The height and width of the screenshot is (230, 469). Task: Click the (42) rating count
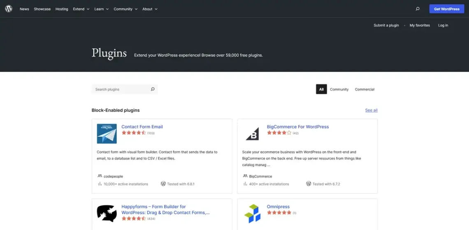tap(295, 133)
